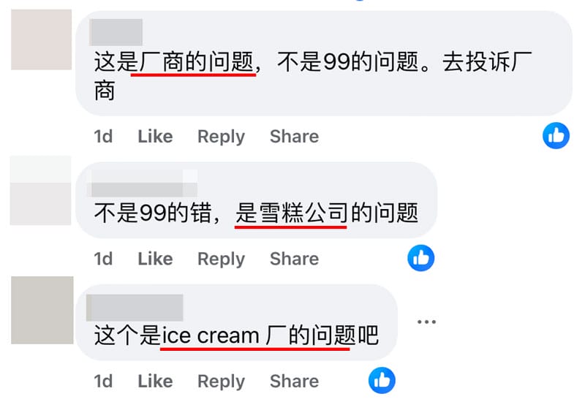Click the like reaction icon on the first comment
The height and width of the screenshot is (402, 585).
click(x=556, y=135)
